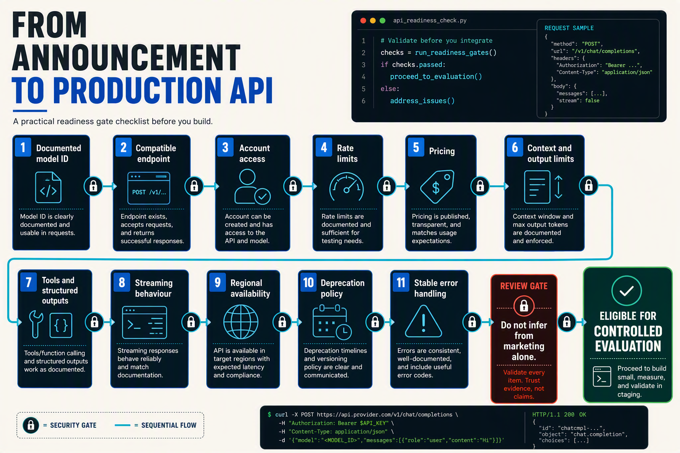Click the green checkmark circle icon
This screenshot has width=680, height=453.
pos(626,291)
